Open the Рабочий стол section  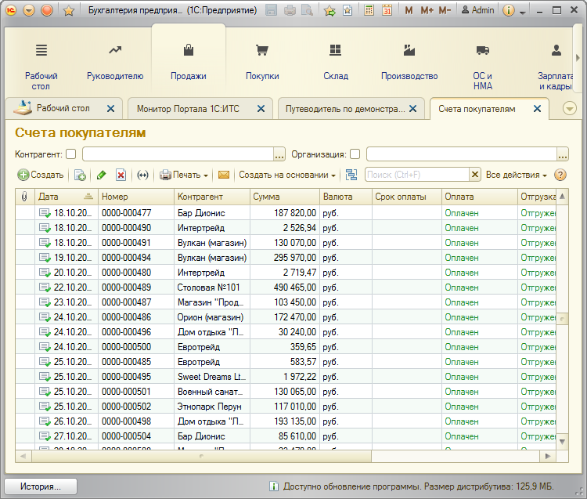[x=41, y=67]
